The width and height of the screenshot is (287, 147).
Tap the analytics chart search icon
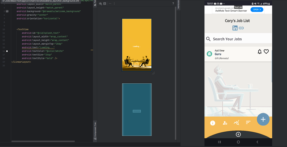236,123
